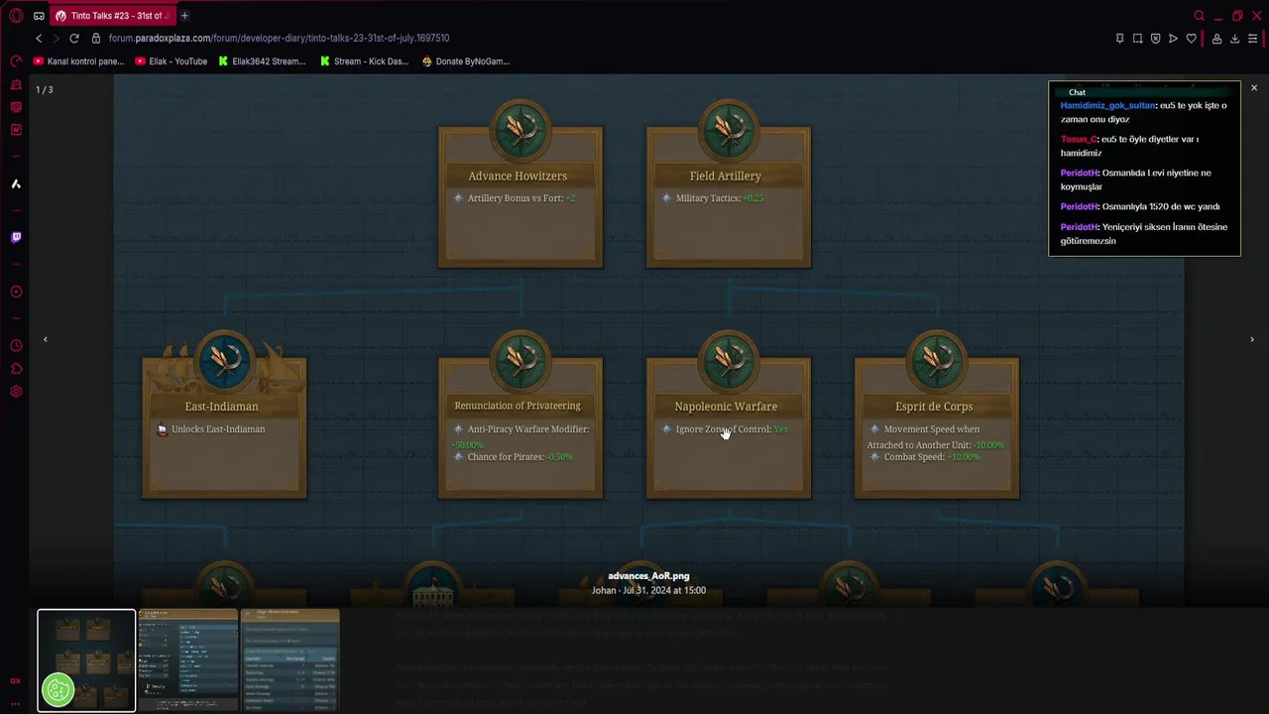The width and height of the screenshot is (1269, 714).
Task: Switch to the Tinto Talks #23 tab
Action: [112, 16]
